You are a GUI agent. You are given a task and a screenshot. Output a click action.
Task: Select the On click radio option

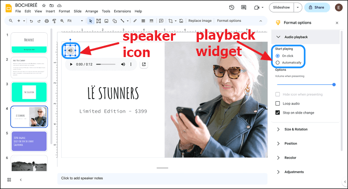(x=277, y=56)
